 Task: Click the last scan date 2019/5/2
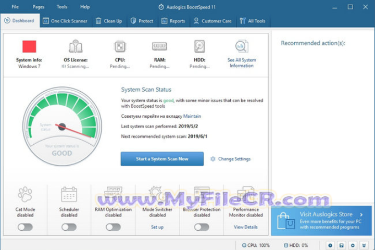point(188,127)
